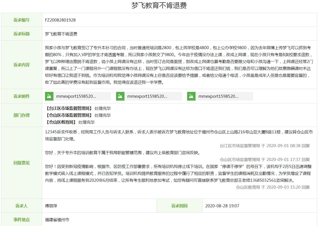The image size is (318, 226).
Task: Click the 2020-09-01 08:38 回复 signature line
Action: 265,146
